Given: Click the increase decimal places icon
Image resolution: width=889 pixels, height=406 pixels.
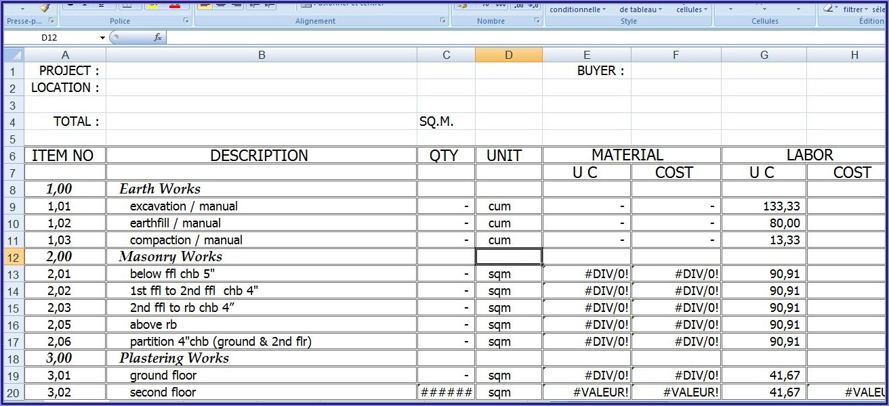Looking at the screenshot, I should [x=518, y=5].
